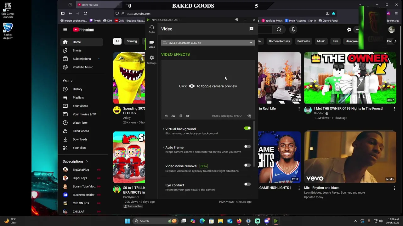Select the Gordon Ramsay filter chip
This screenshot has height=226, width=403.
279,41
